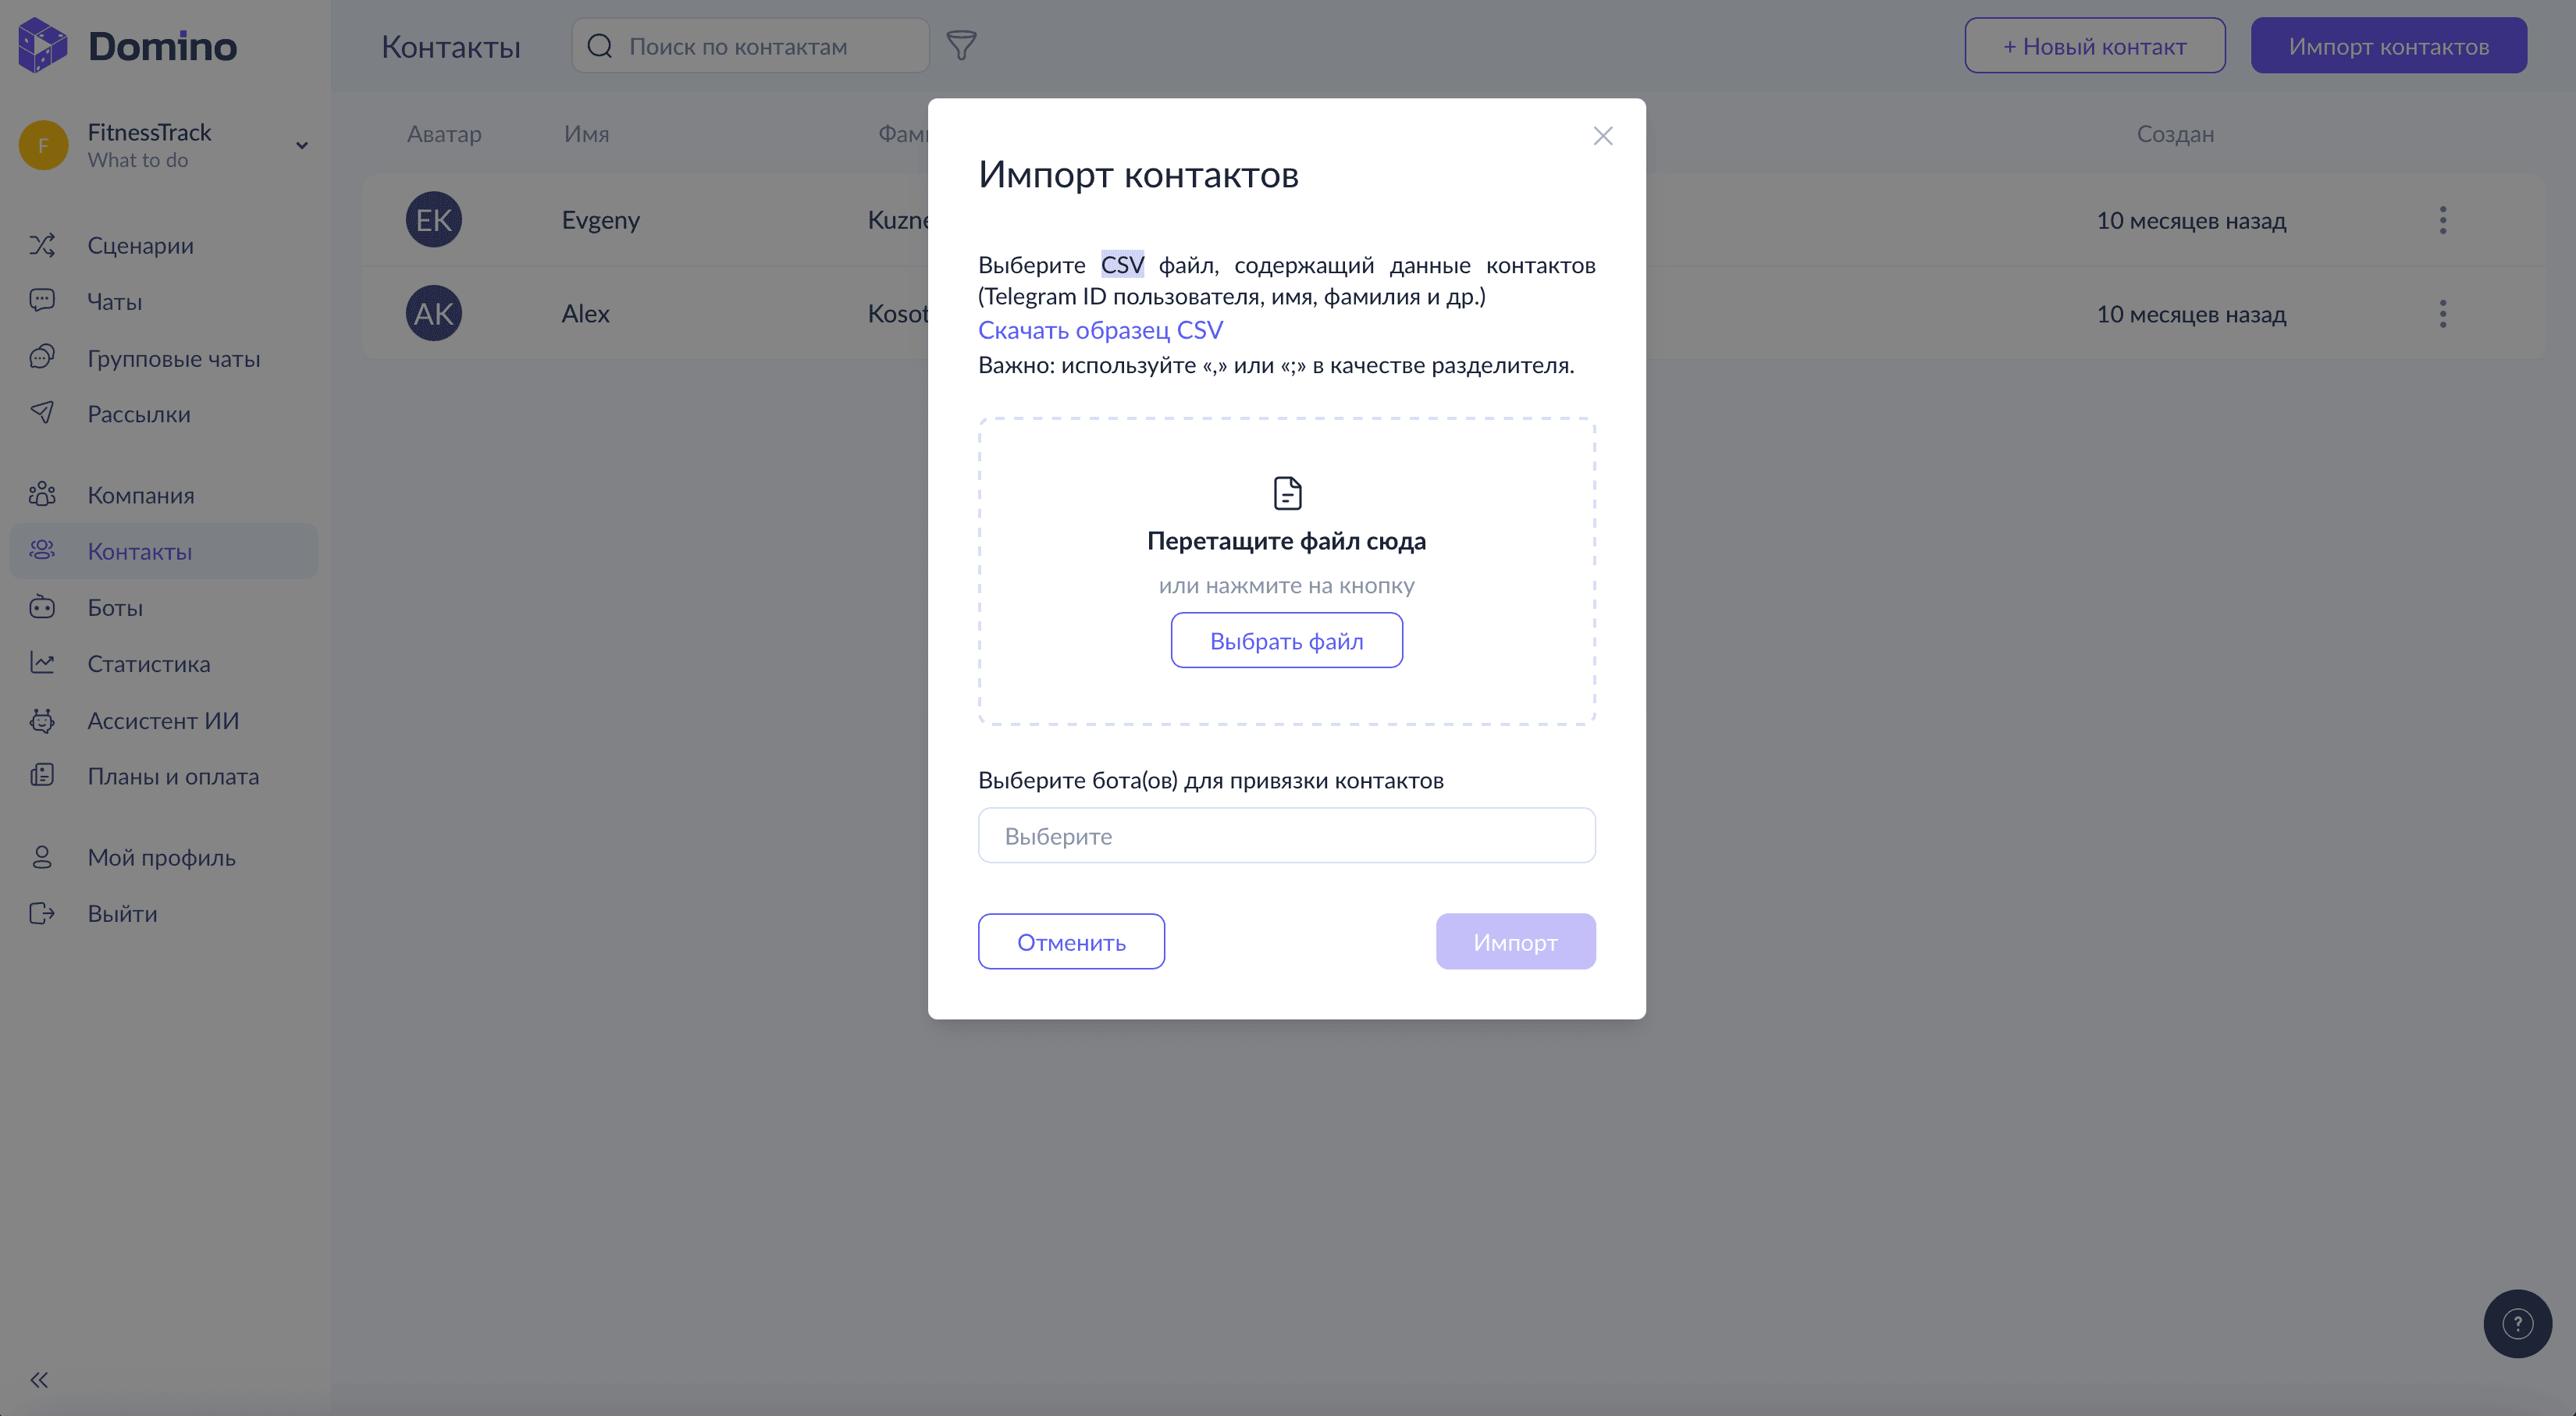Open Групповые чаты section
This screenshot has width=2576, height=1416.
pos(173,358)
